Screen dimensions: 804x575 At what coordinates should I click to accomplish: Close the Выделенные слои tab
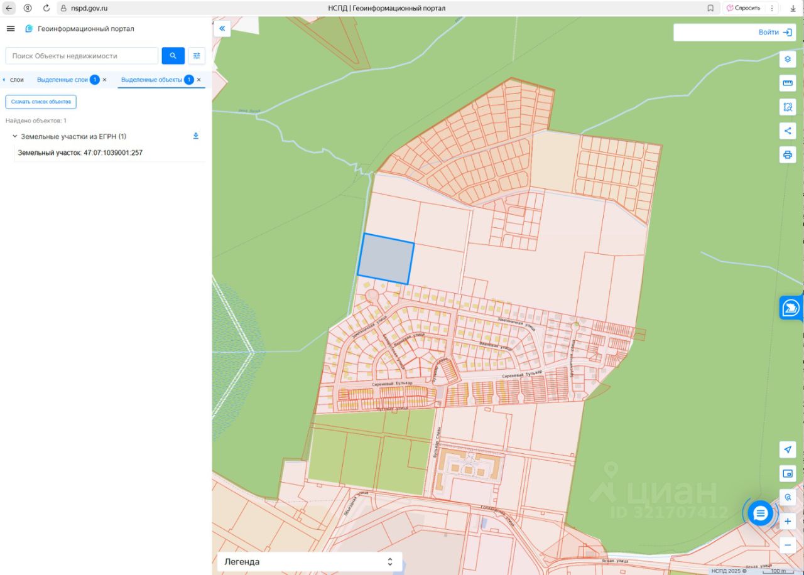pyautogui.click(x=104, y=80)
